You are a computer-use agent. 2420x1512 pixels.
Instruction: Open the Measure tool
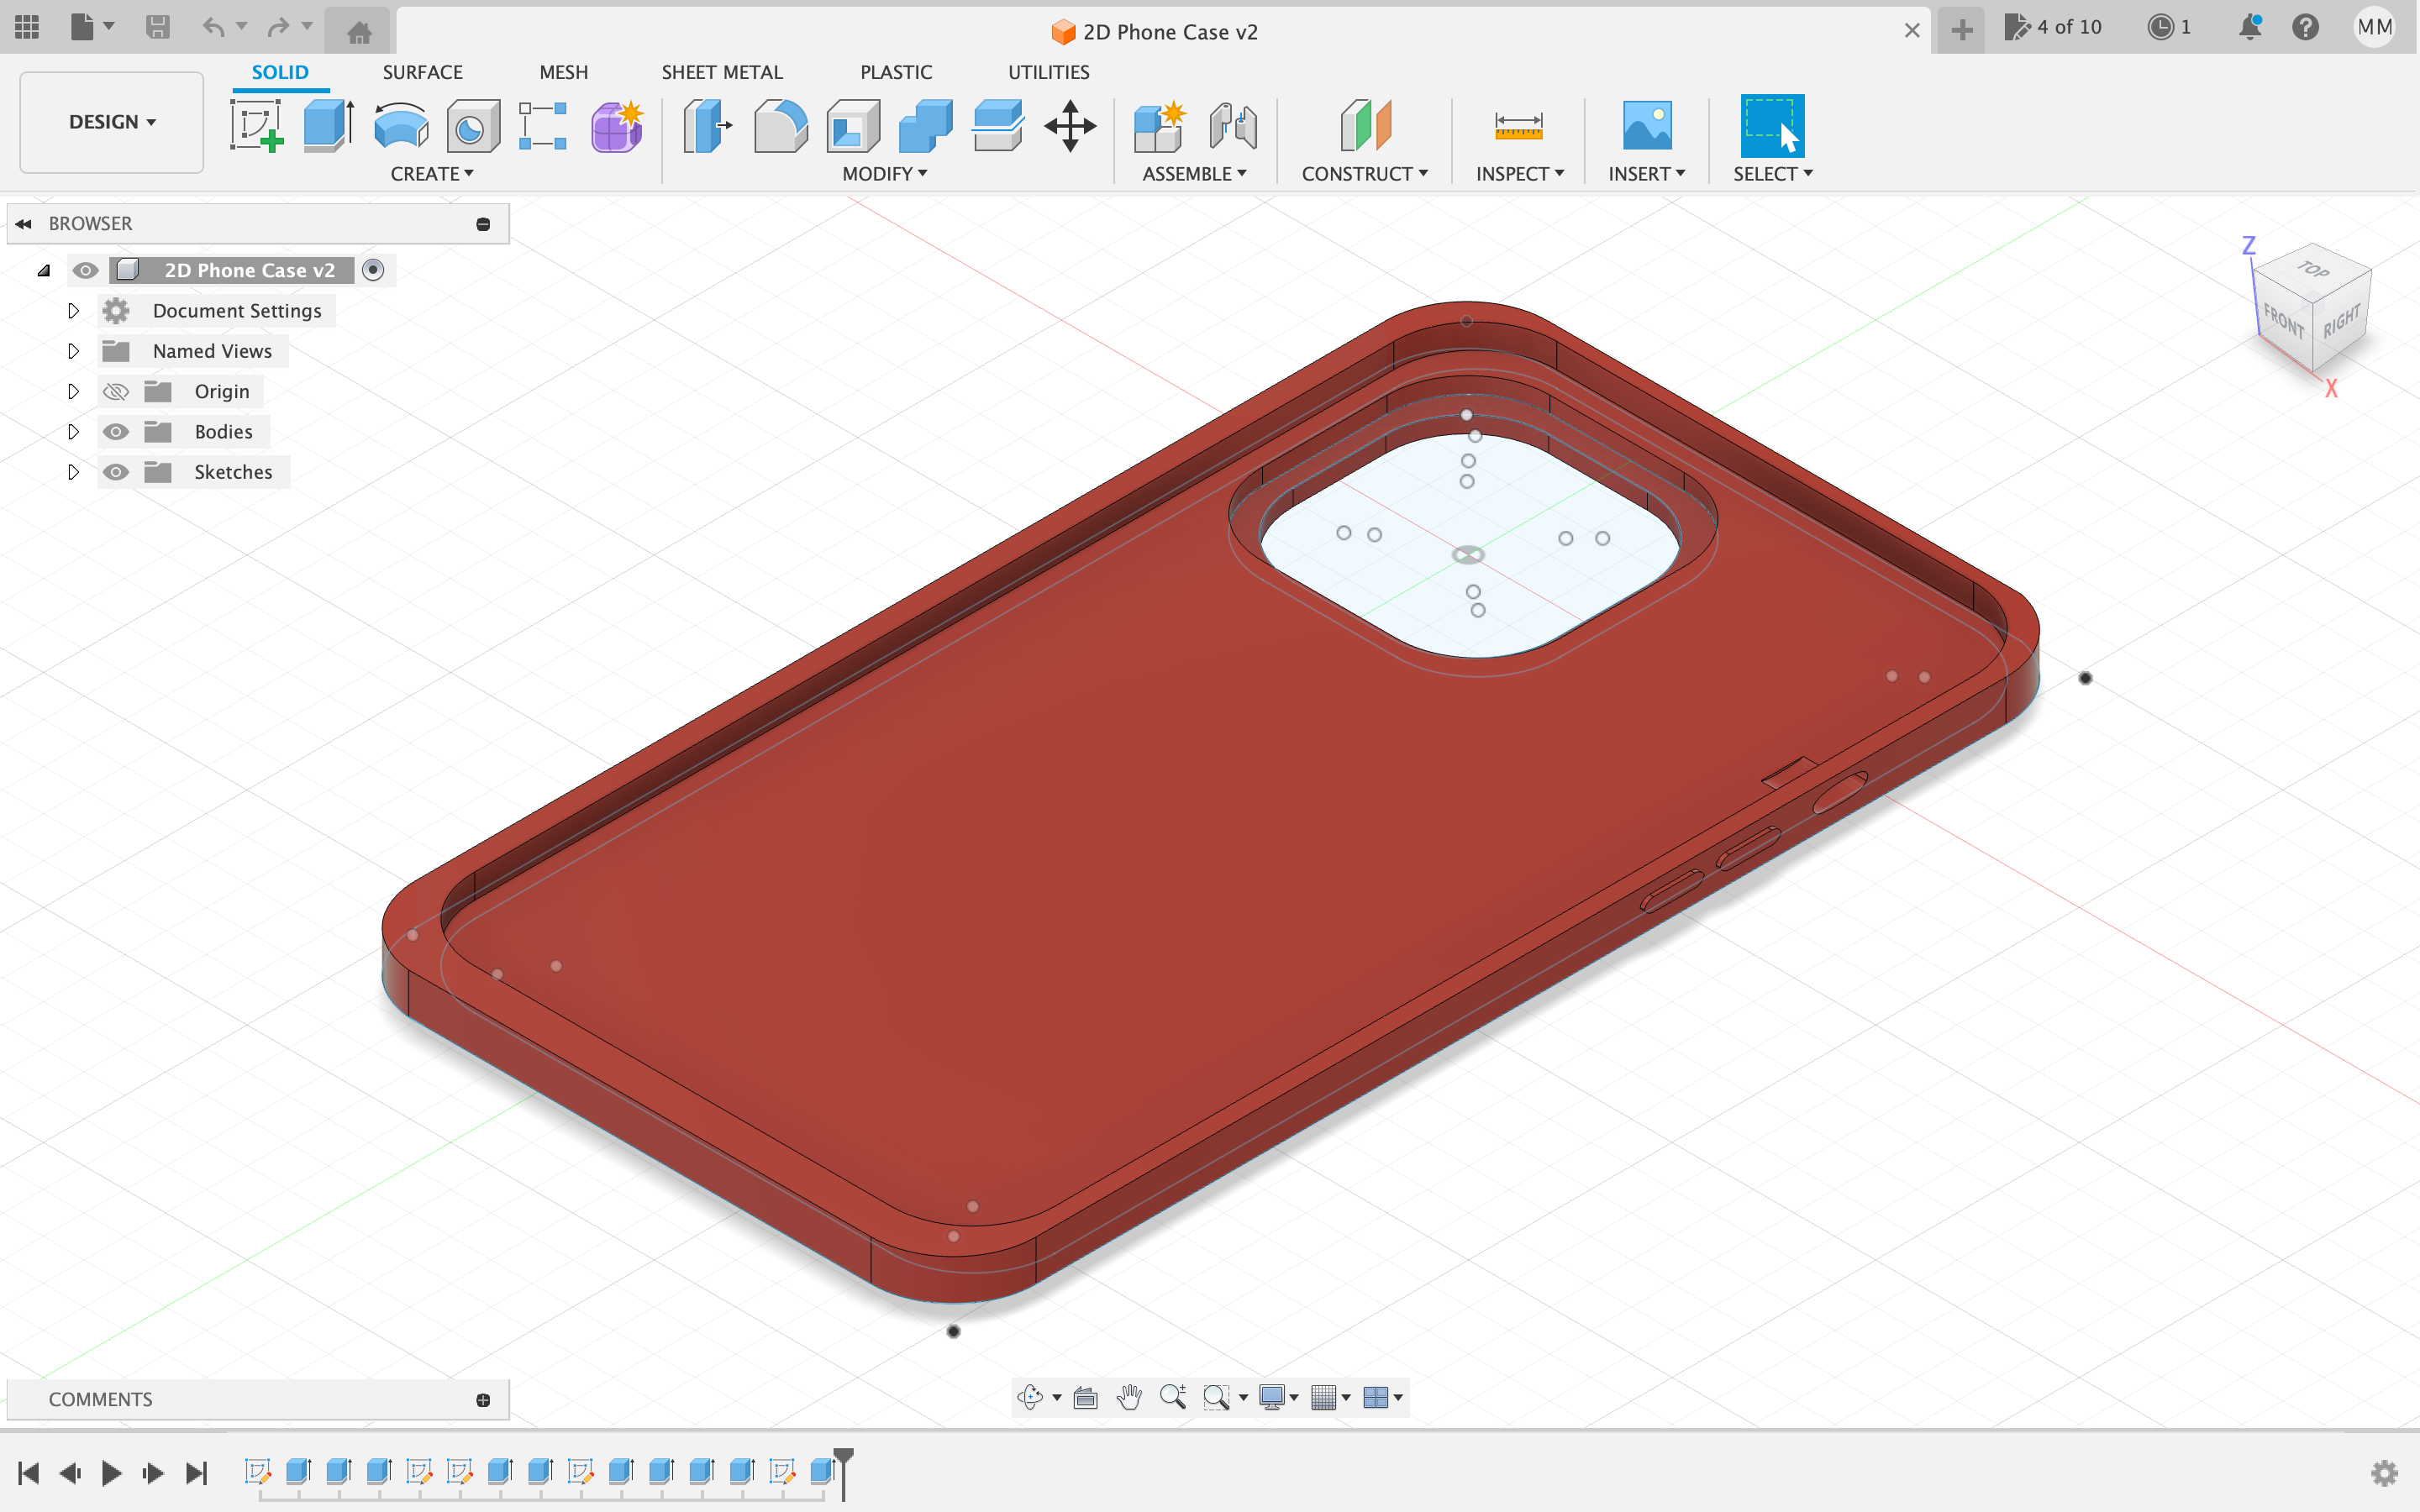(x=1518, y=126)
